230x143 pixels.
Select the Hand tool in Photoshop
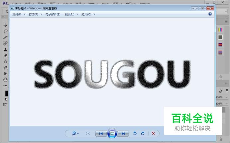5,80
